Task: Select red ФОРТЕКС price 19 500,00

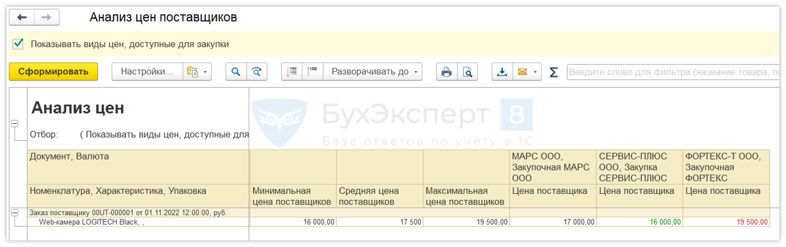Action: (726, 222)
